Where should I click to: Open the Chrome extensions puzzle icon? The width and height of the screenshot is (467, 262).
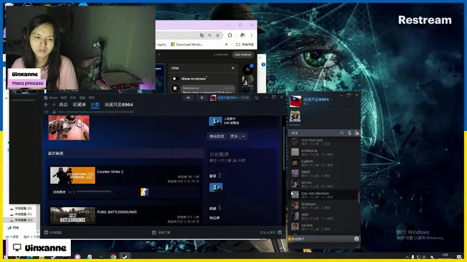click(230, 35)
